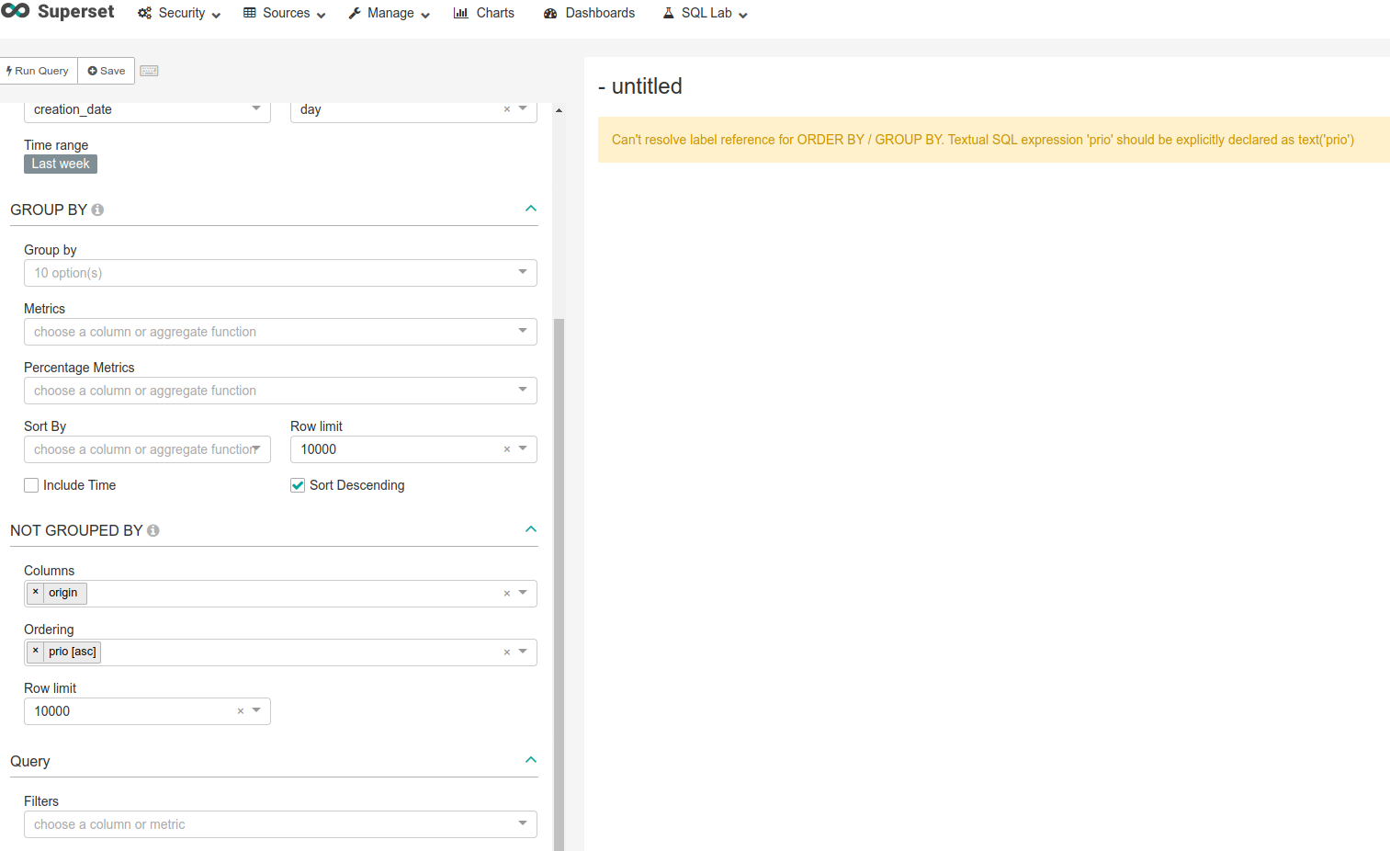Viewport: 1390px width, 851px height.
Task: Click the Save button
Action: point(105,70)
